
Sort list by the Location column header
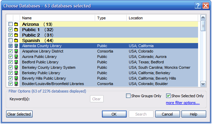(162, 18)
